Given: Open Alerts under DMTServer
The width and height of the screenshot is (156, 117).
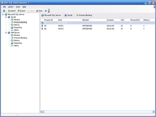Looking at the screenshot, I should [x=16, y=45].
